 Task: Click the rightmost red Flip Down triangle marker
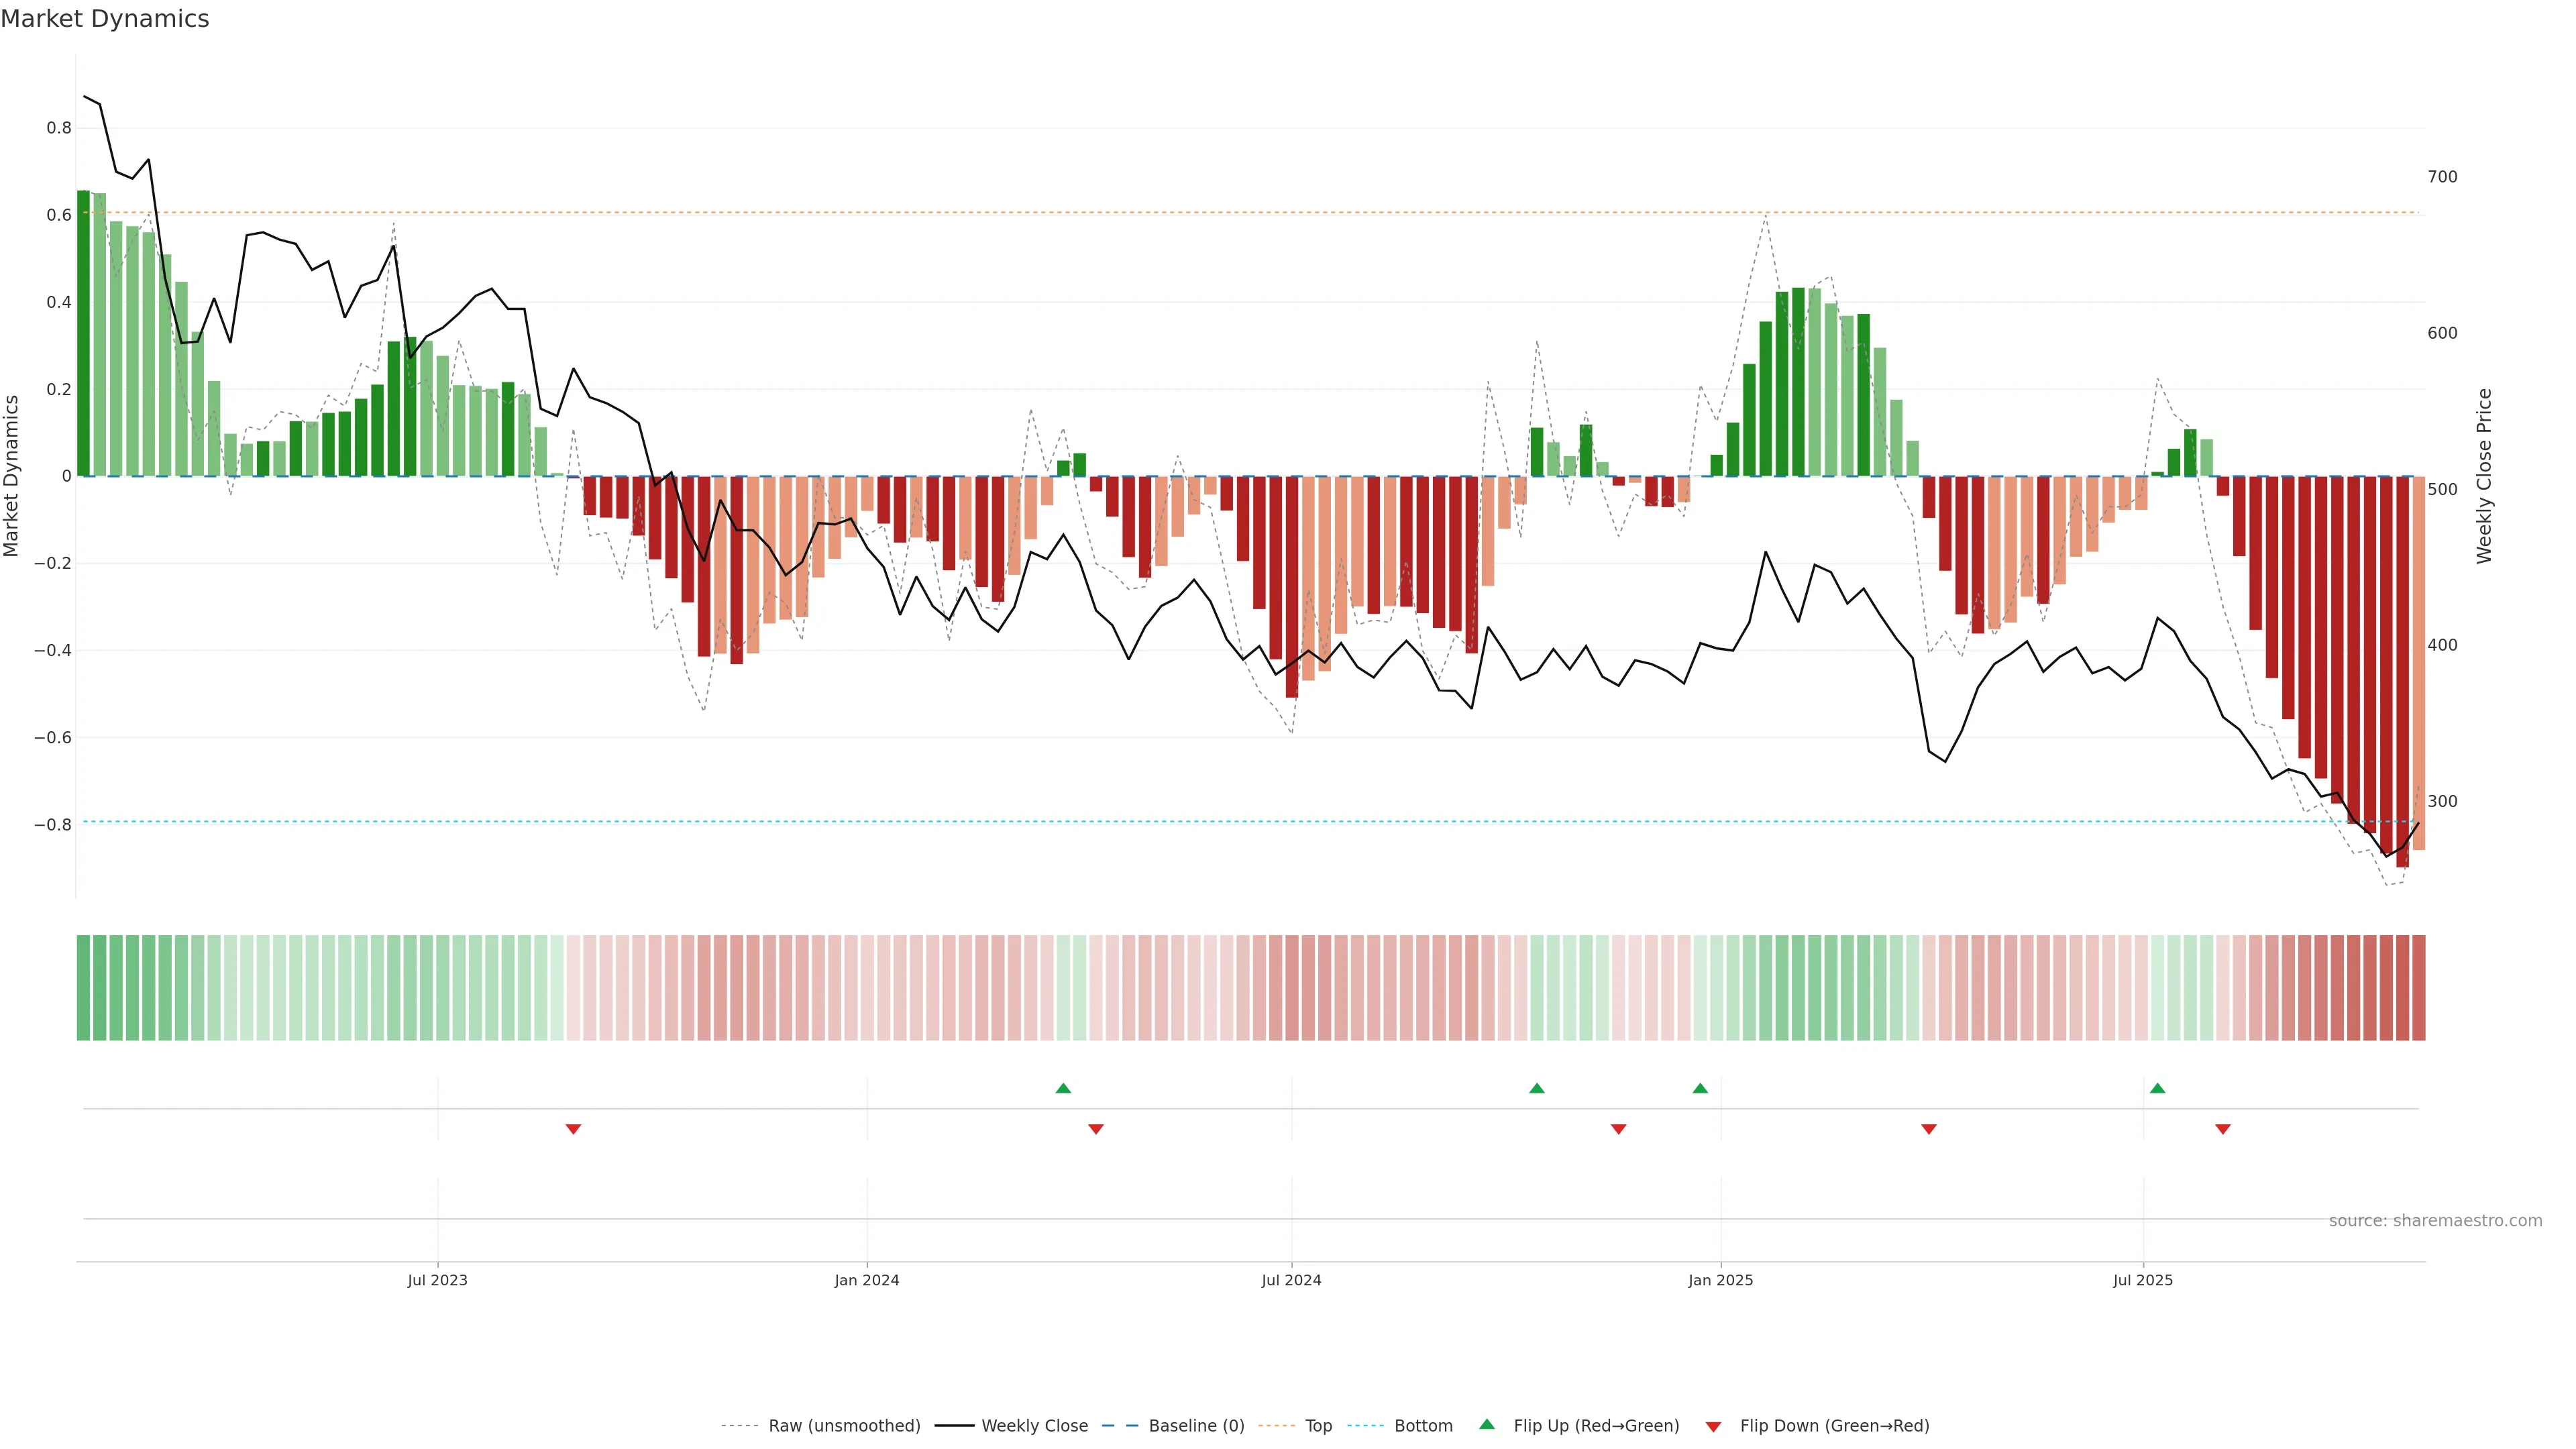click(x=2222, y=1129)
